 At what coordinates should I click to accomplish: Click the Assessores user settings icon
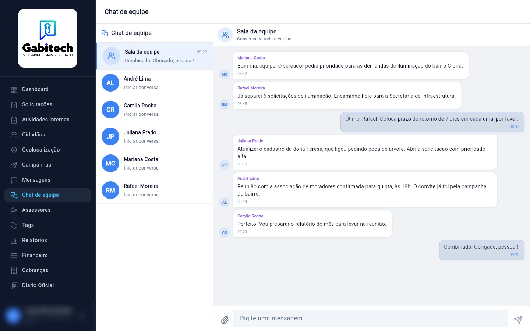point(14,210)
